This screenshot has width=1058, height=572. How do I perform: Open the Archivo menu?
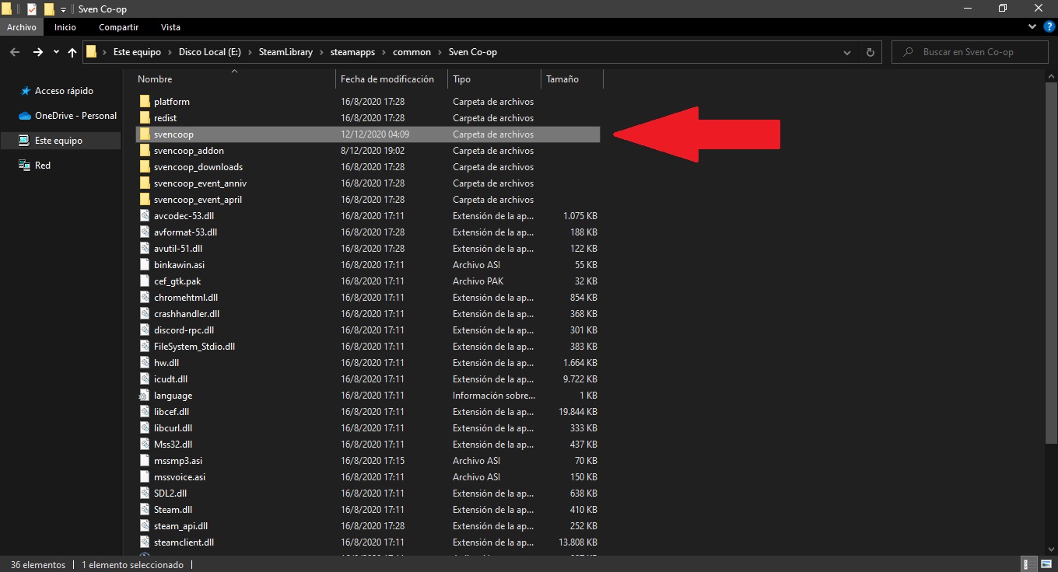[22, 27]
